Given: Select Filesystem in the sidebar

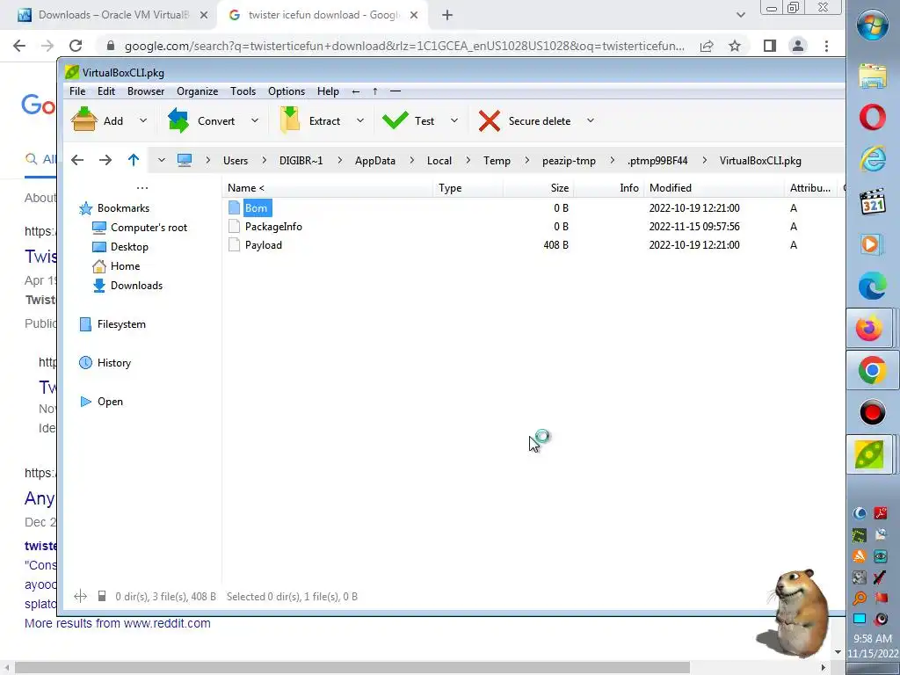Looking at the screenshot, I should [121, 323].
